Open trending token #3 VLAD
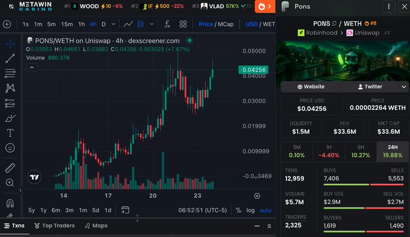This screenshot has width=410, height=237. pyautogui.click(x=222, y=6)
